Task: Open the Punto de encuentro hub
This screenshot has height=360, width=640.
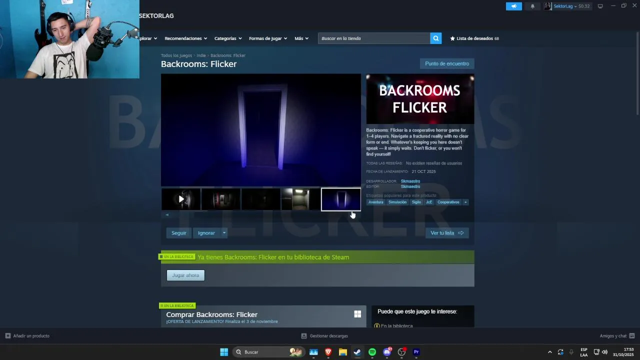Action: [x=447, y=63]
